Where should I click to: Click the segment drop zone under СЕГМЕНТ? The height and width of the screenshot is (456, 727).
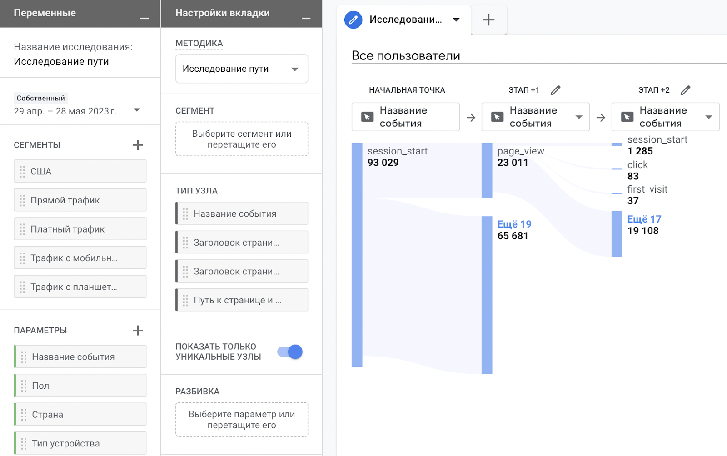tap(241, 139)
